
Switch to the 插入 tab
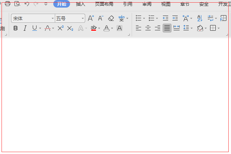(80, 4)
